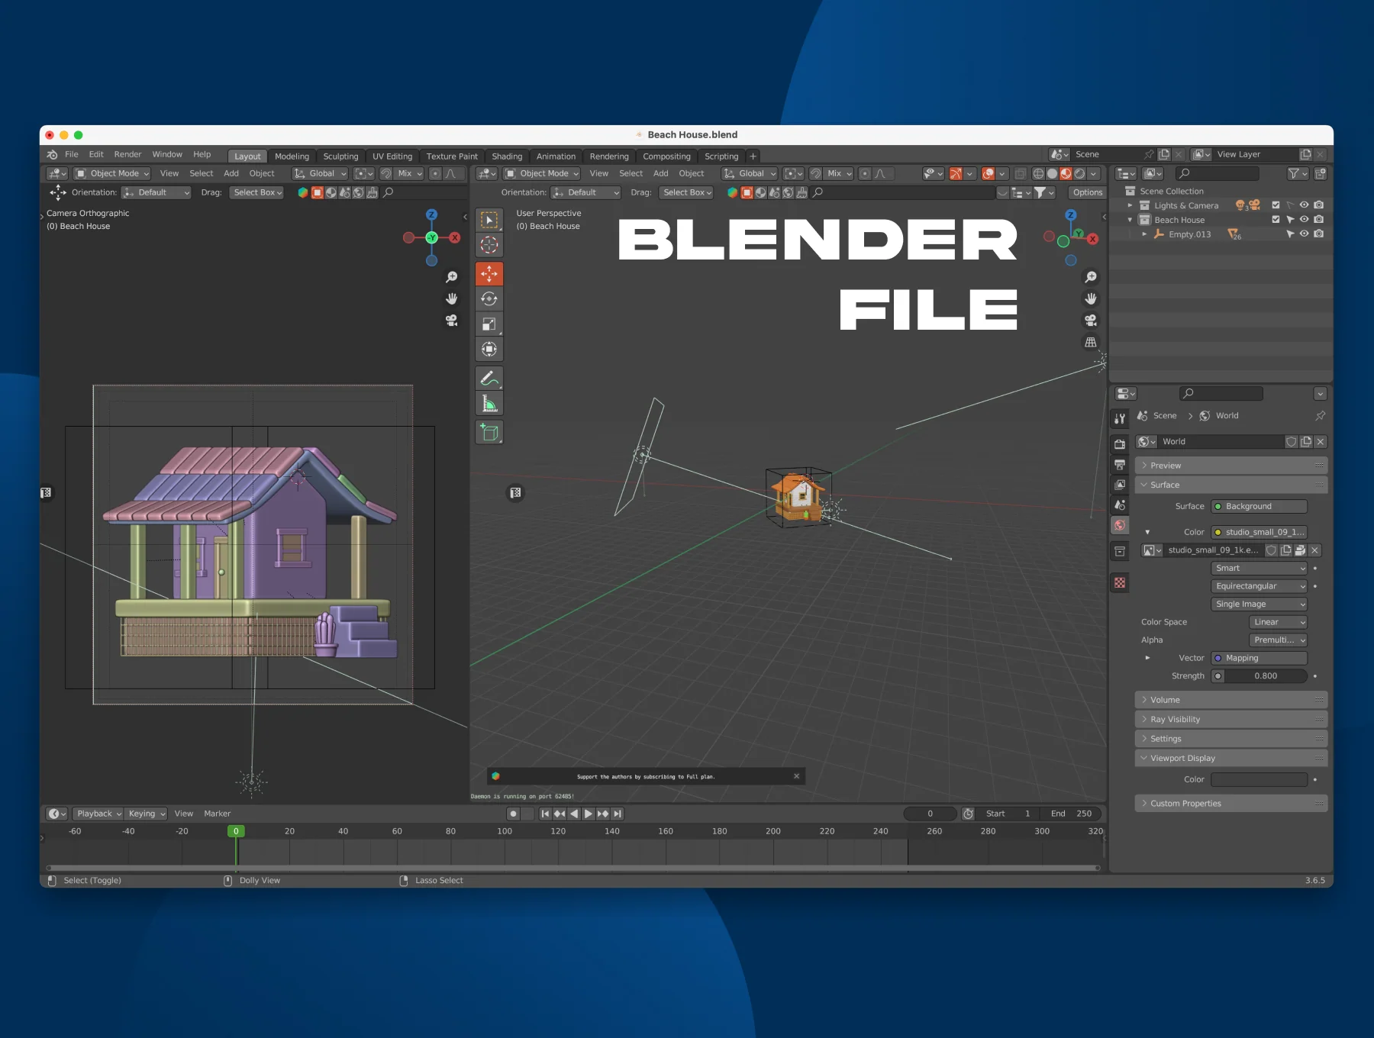Expand the Preview panel

point(1231,466)
